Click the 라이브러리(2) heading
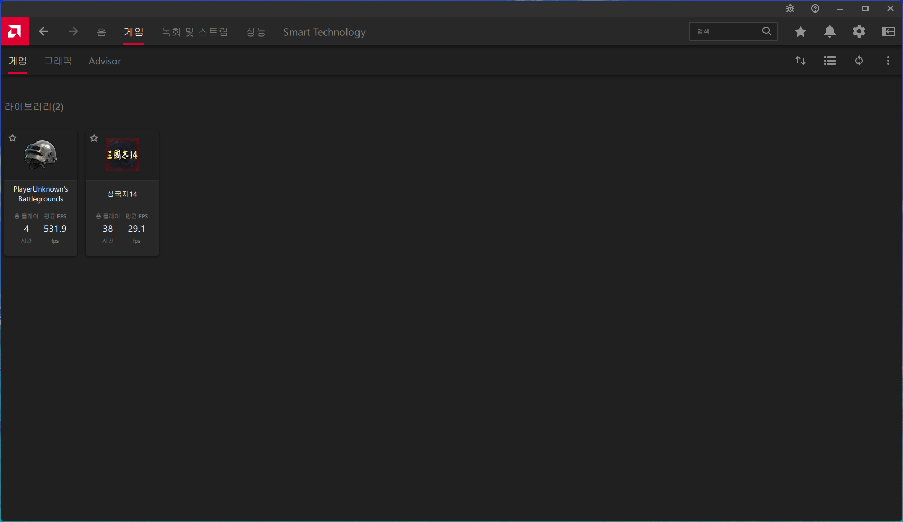Screen dimensions: 903x522 (34, 106)
